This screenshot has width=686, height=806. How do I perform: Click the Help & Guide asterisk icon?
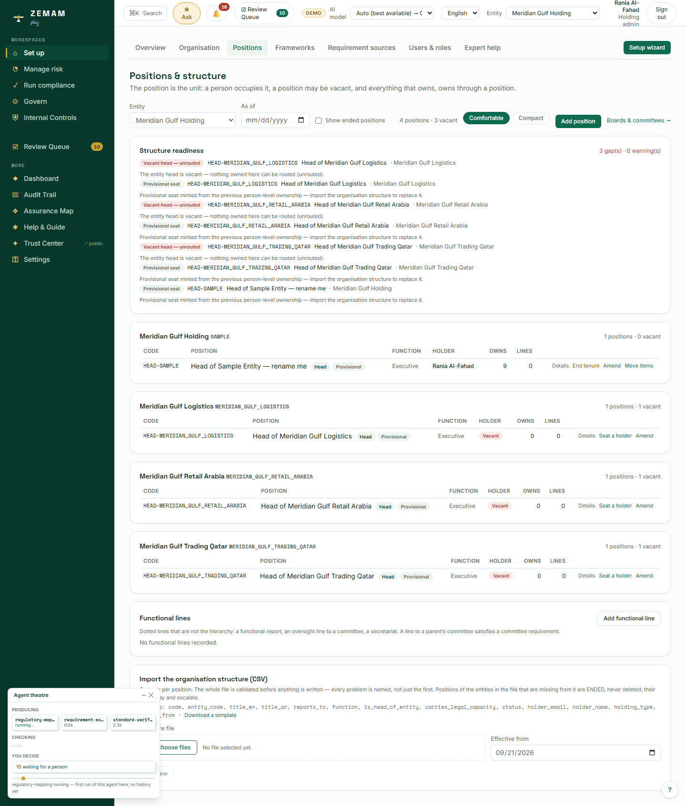15,227
